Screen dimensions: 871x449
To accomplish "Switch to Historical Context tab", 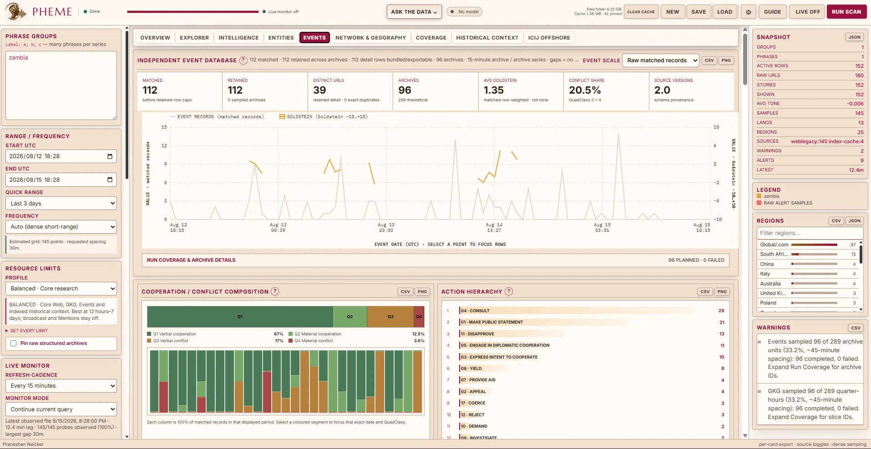I will point(487,38).
